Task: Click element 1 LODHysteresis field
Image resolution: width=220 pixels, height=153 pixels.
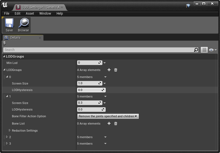Action: [x=91, y=109]
